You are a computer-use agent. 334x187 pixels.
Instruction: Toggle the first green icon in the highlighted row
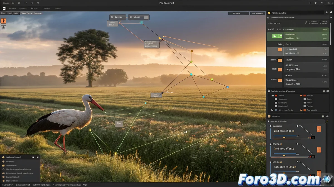pos(274,36)
